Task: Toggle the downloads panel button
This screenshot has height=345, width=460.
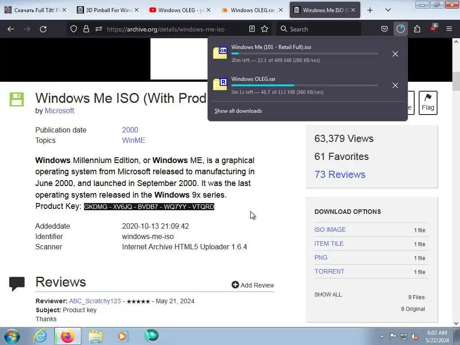Action: pos(400,29)
